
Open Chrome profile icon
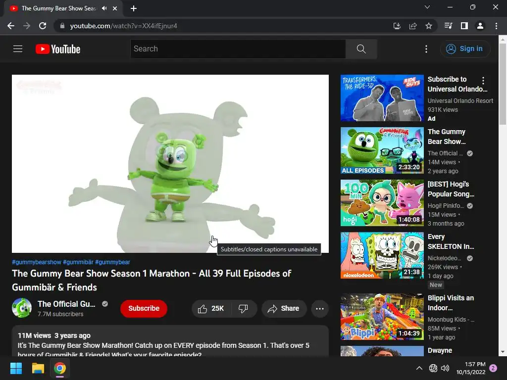(480, 26)
